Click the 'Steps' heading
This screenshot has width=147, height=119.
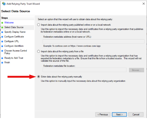coord(5,18)
